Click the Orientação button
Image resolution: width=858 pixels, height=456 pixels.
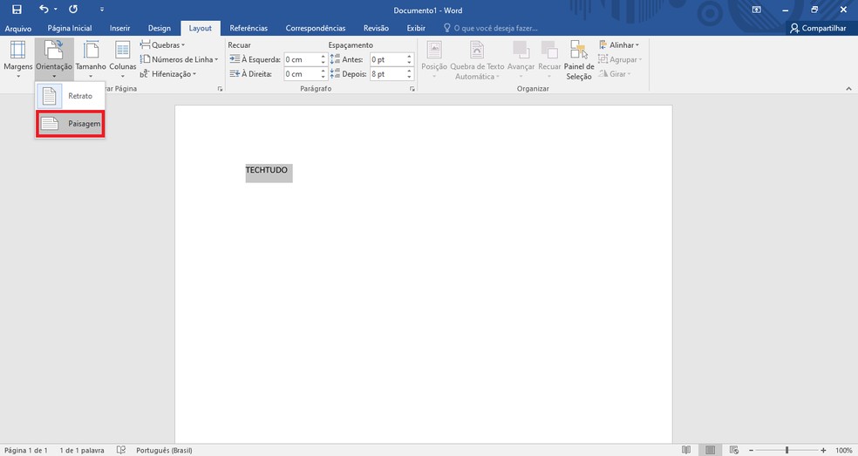pyautogui.click(x=54, y=59)
